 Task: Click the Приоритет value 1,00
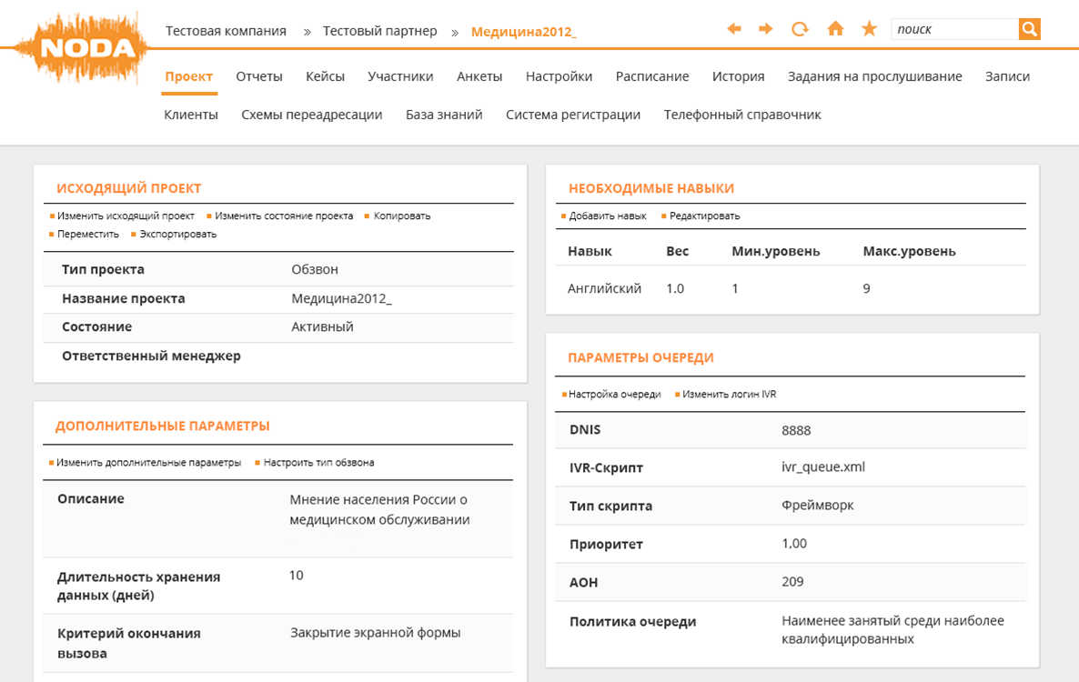(x=794, y=544)
